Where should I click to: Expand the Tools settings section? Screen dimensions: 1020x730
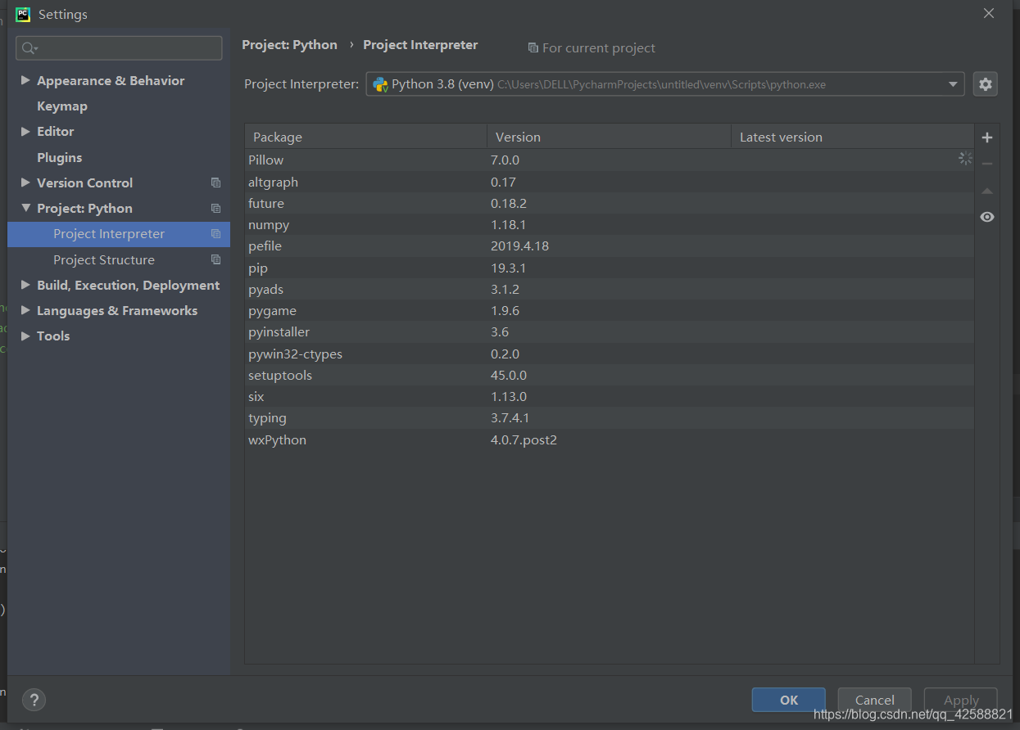(x=25, y=336)
